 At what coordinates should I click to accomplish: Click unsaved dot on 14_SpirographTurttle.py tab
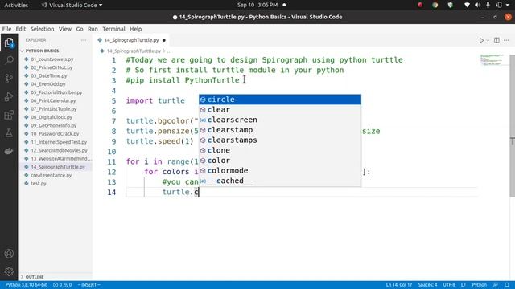pyautogui.click(x=164, y=40)
